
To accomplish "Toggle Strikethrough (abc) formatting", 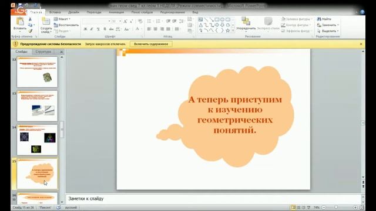I will pyautogui.click(x=111, y=29).
